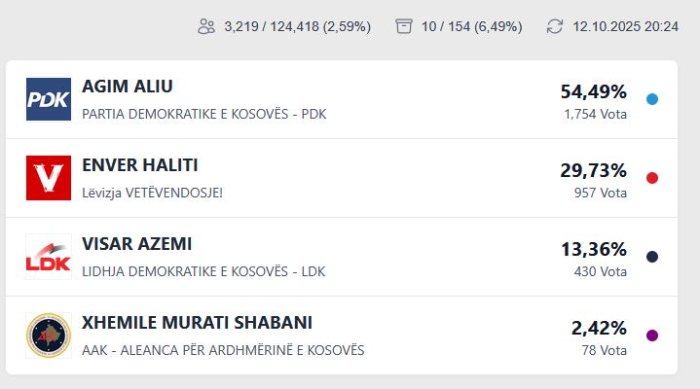Select candidate name AGIM ALIU

coord(128,87)
